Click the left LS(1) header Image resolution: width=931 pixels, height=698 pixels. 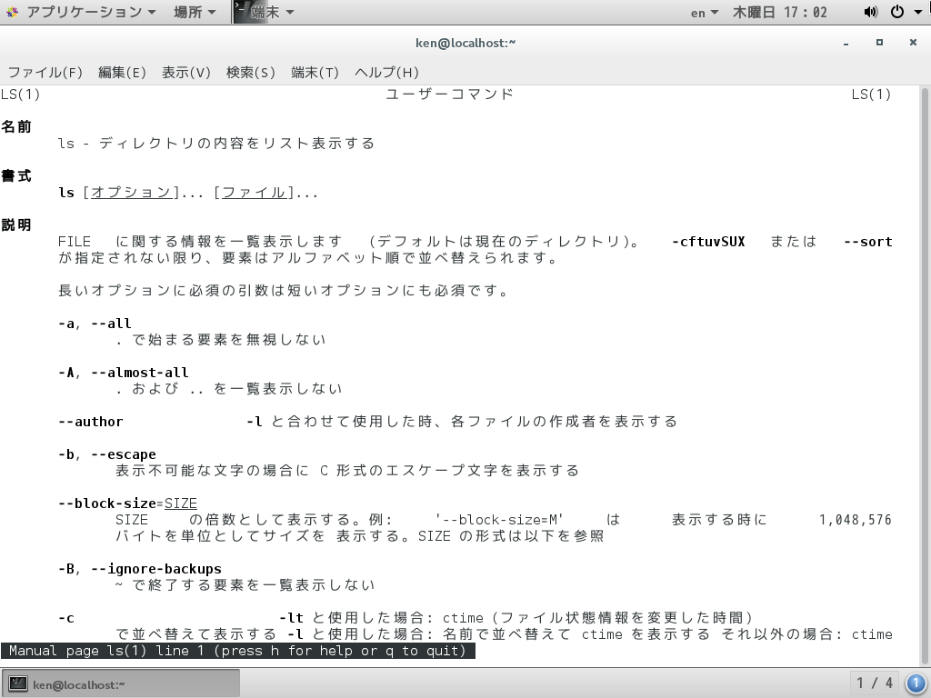click(21, 94)
